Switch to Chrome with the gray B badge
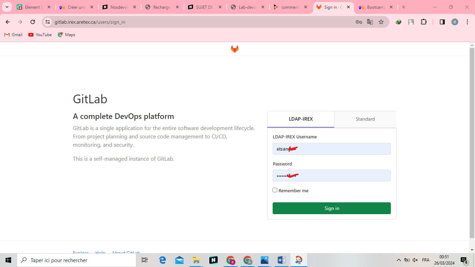Image resolution: width=475 pixels, height=267 pixels. coord(248,260)
